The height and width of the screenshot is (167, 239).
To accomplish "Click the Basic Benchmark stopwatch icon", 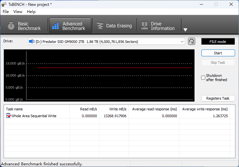I will click(x=11, y=26).
